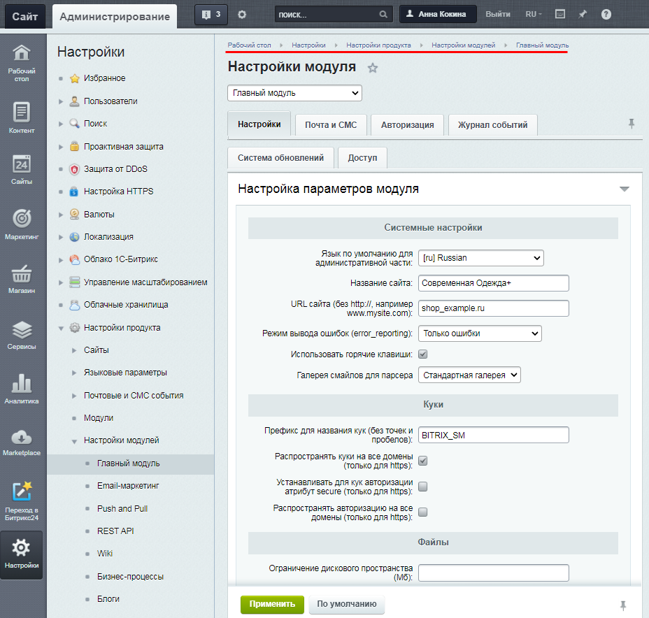Pin the bottom button bar
The width and height of the screenshot is (649, 618).
click(x=623, y=605)
